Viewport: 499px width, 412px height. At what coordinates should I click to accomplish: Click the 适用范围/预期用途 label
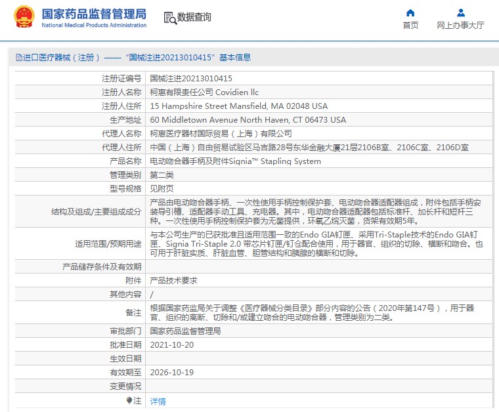pyautogui.click(x=108, y=244)
